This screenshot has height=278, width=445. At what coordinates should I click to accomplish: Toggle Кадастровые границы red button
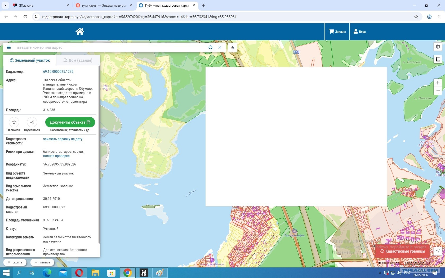403,251
